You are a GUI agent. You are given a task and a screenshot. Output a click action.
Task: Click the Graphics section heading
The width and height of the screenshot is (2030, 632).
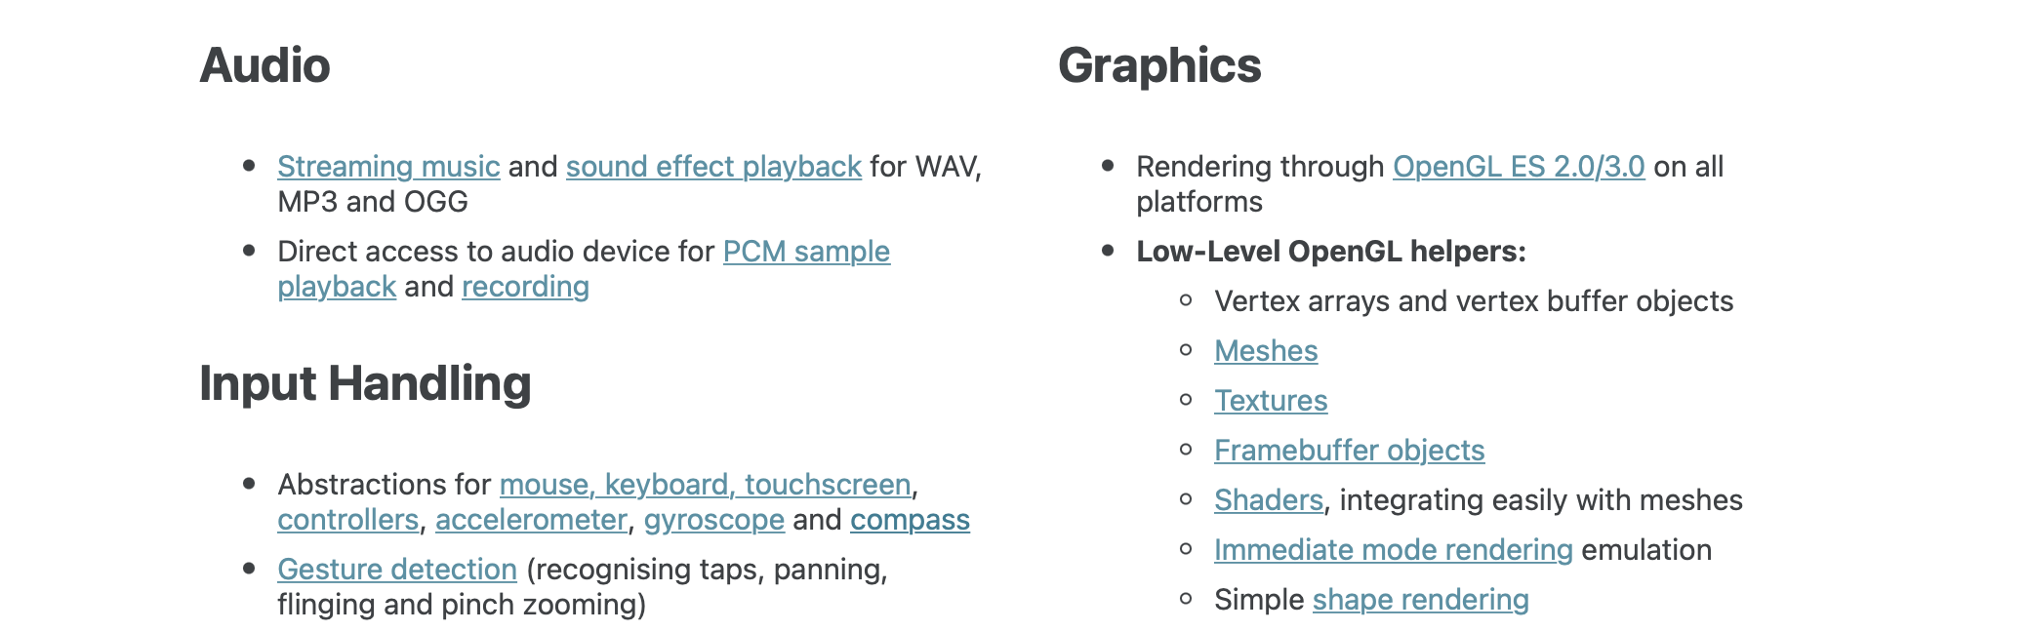(x=1159, y=66)
